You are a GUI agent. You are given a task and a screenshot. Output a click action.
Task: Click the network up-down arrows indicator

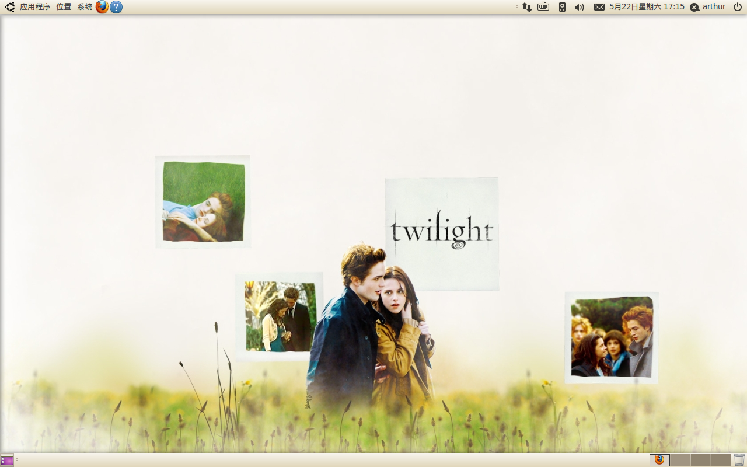526,7
